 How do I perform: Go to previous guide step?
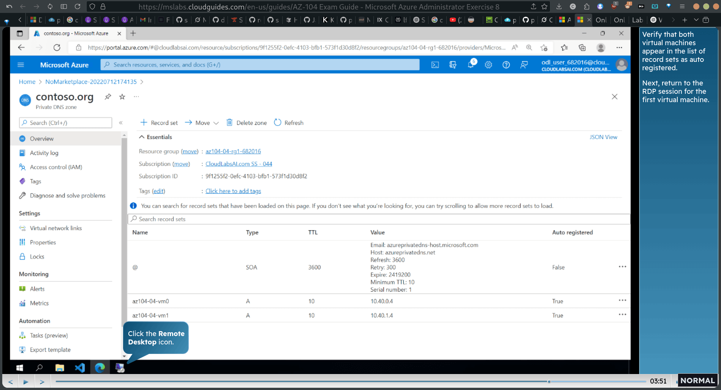pos(11,382)
